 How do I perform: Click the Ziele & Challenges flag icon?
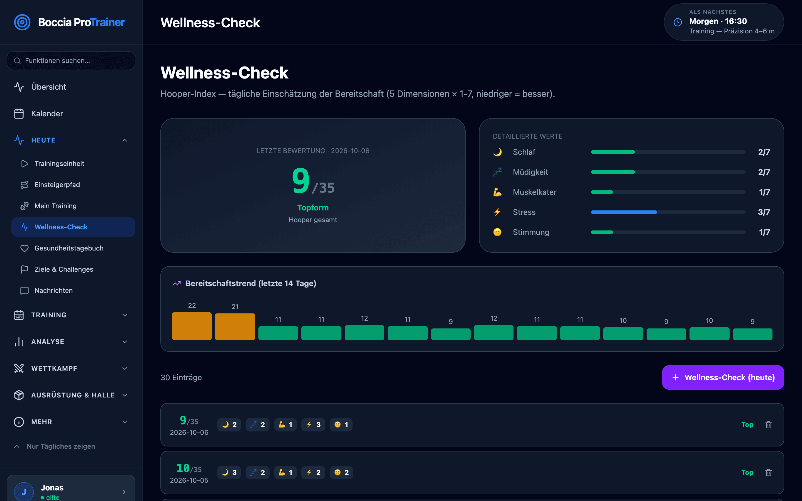(25, 269)
